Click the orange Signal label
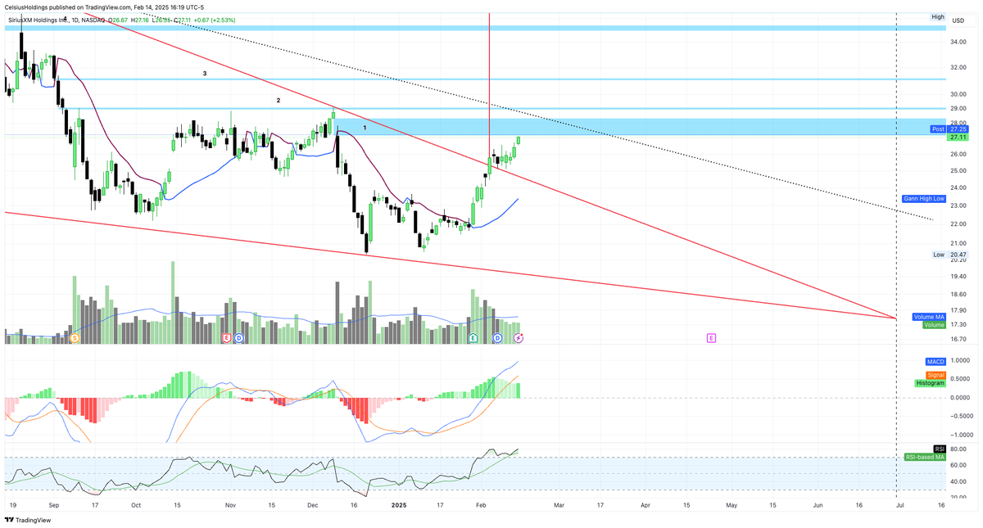983x528 pixels. click(935, 375)
